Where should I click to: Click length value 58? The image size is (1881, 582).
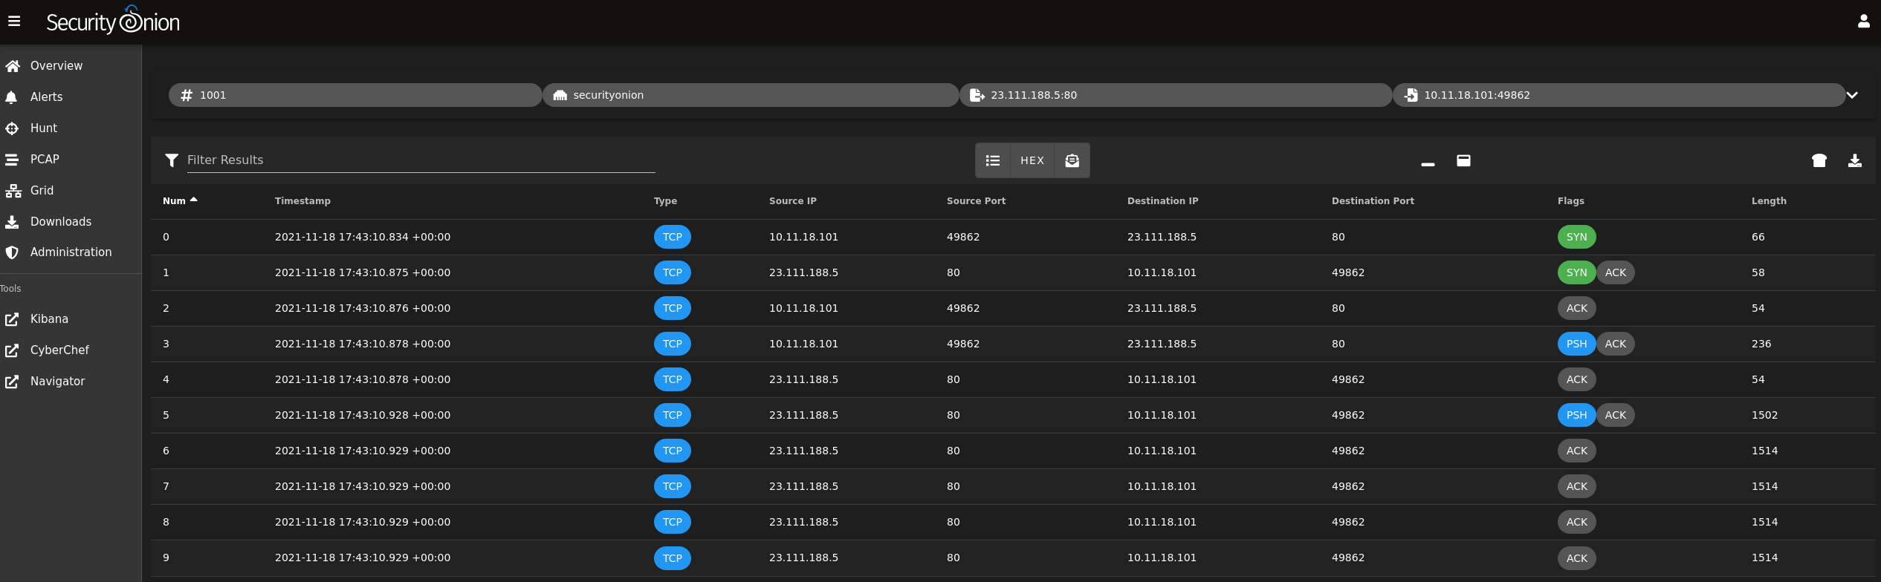click(1758, 273)
